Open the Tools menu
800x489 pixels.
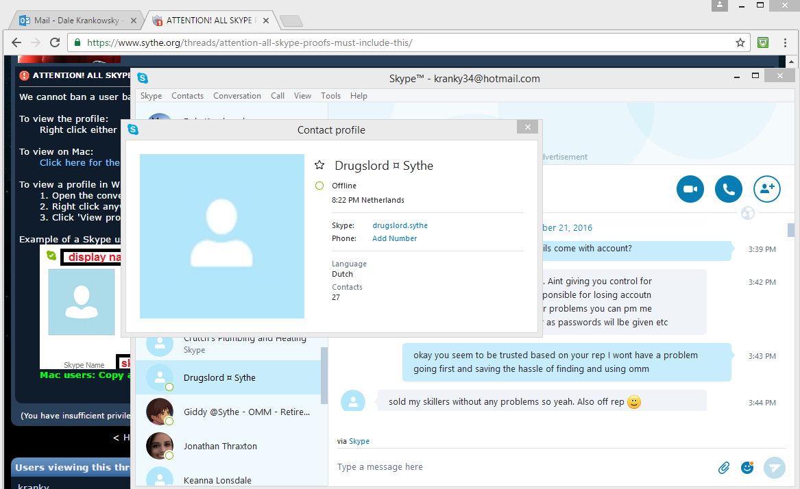pyautogui.click(x=330, y=96)
